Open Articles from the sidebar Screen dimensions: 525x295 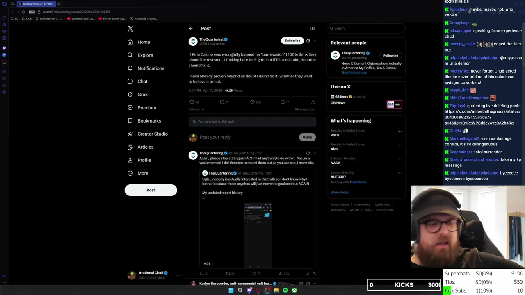pos(140,147)
